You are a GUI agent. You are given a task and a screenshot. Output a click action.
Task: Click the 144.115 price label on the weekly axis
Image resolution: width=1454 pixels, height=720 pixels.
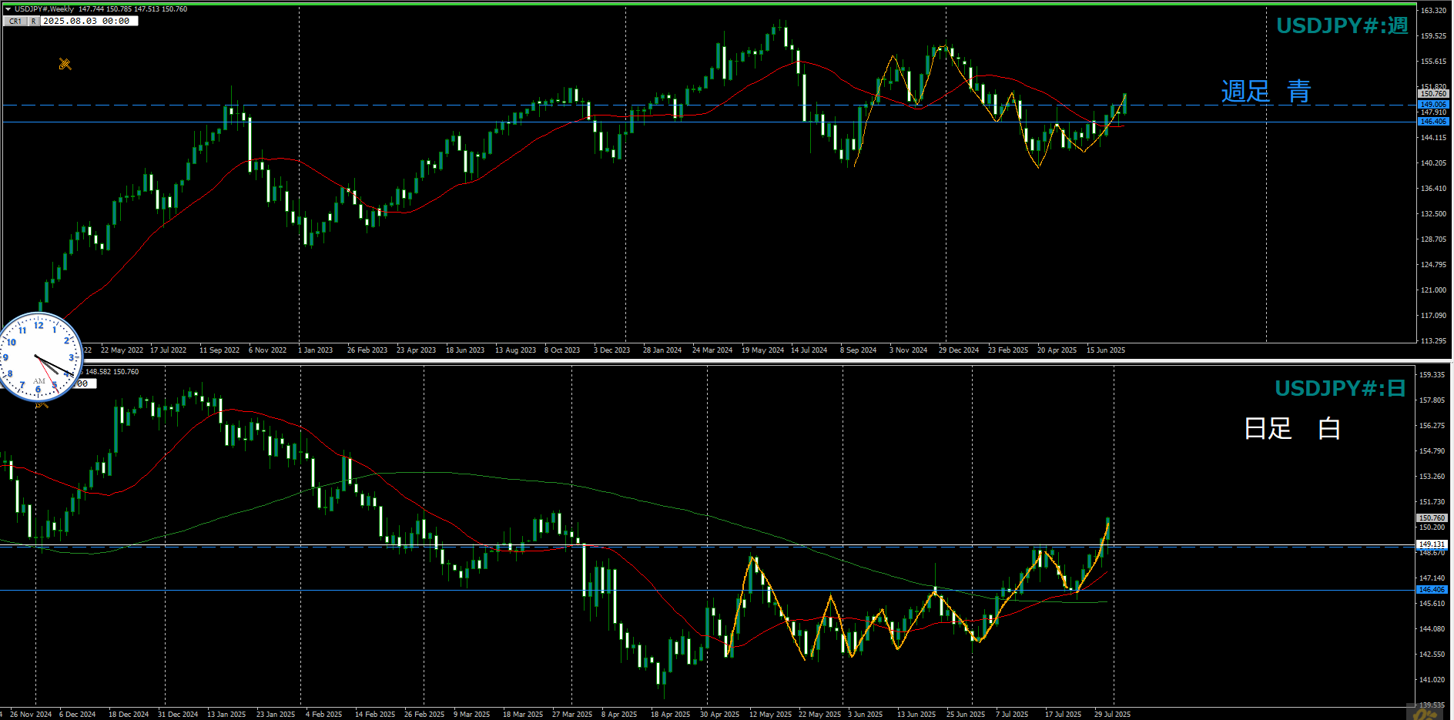coord(1433,138)
